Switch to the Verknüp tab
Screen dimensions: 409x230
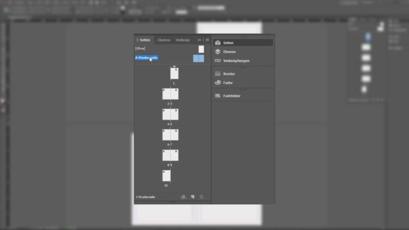(183, 40)
